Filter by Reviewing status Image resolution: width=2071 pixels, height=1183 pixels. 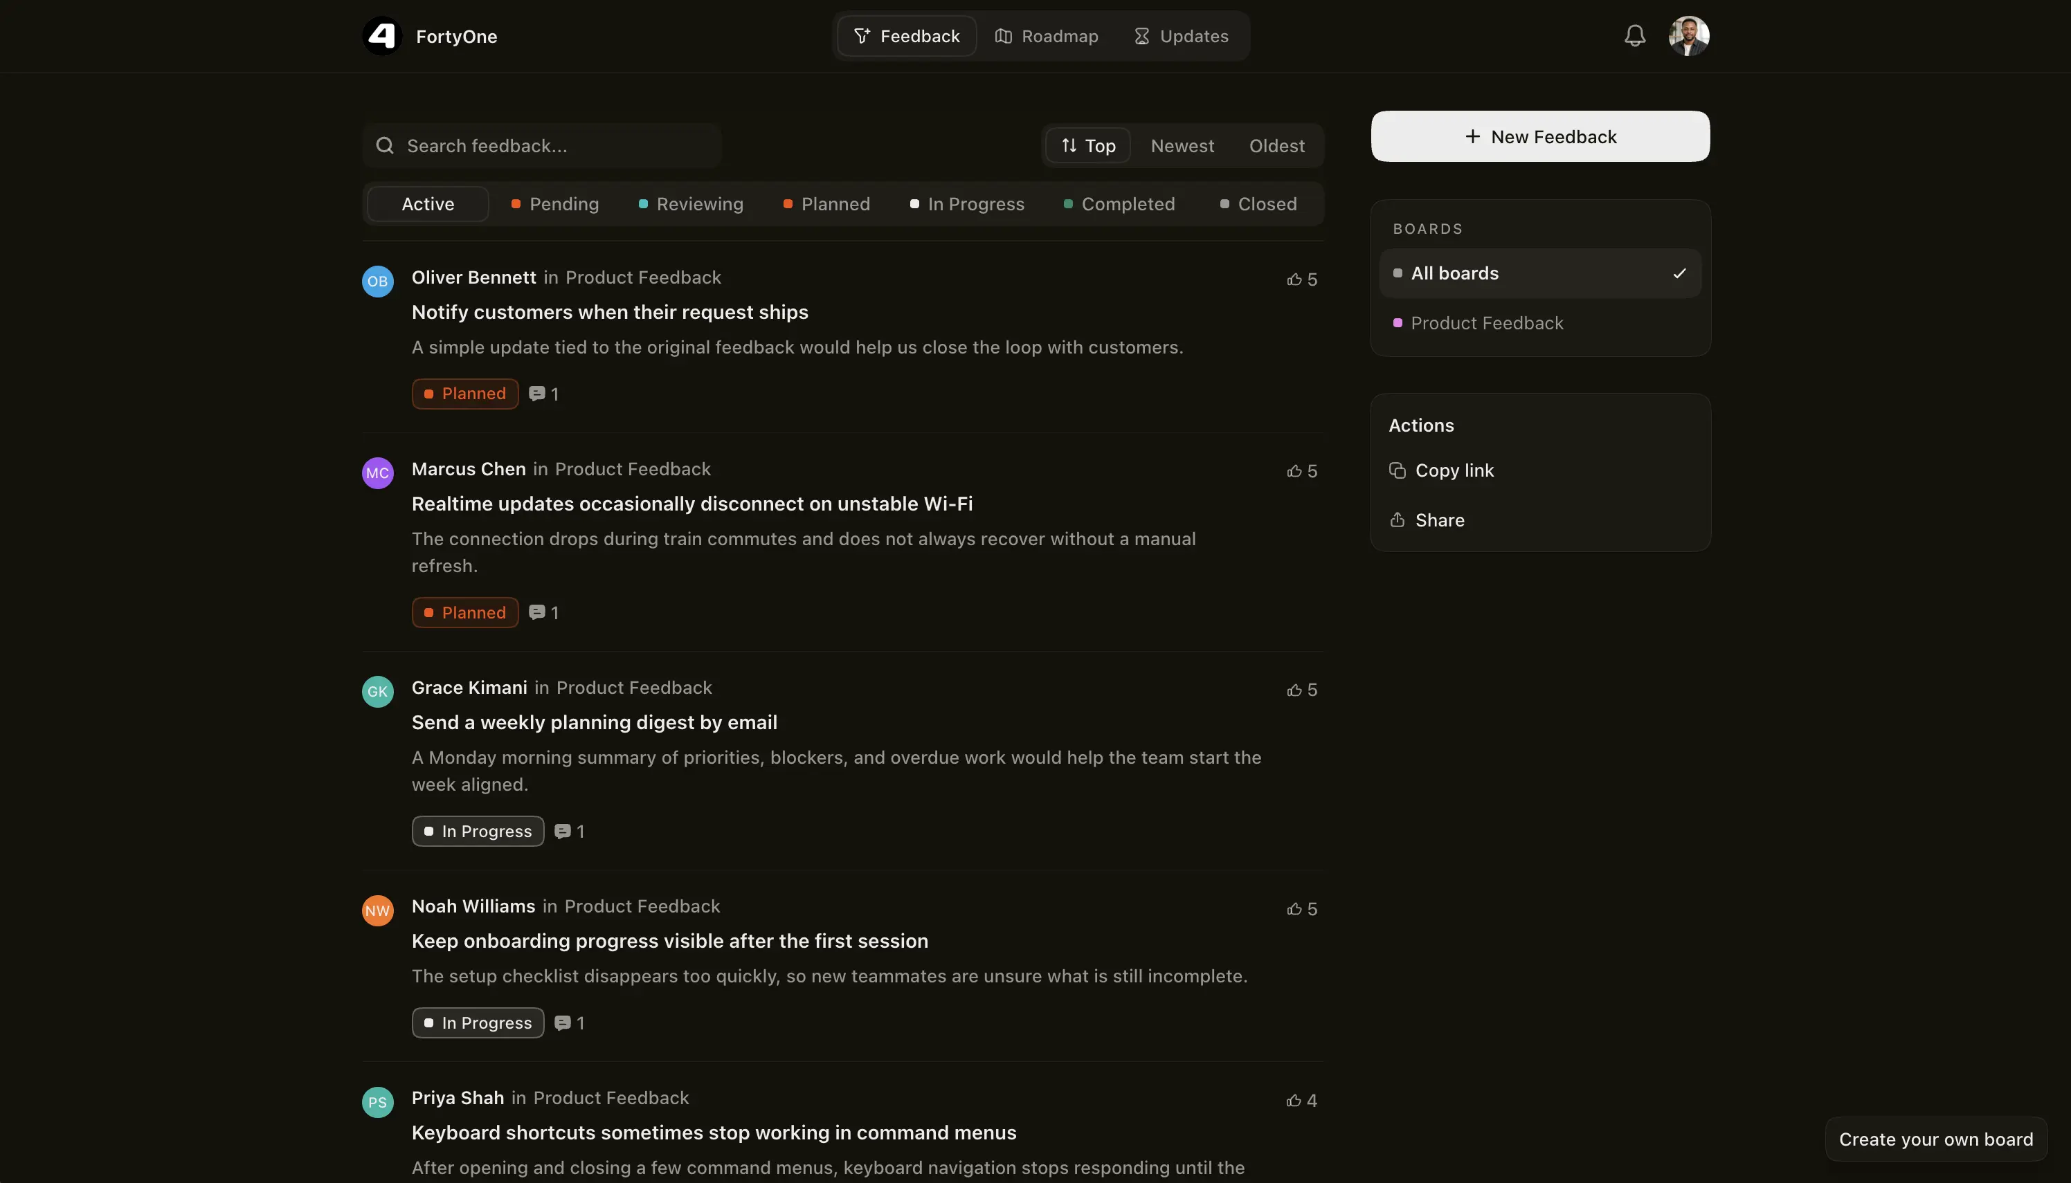691,204
